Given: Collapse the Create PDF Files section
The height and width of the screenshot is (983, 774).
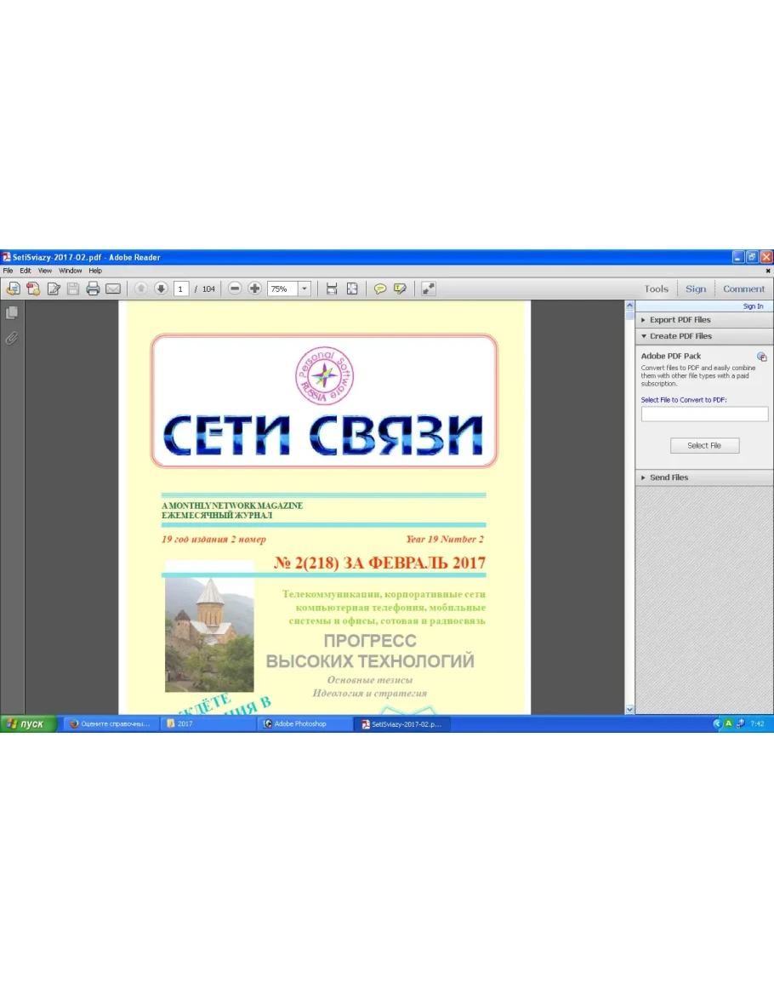Looking at the screenshot, I should click(680, 336).
